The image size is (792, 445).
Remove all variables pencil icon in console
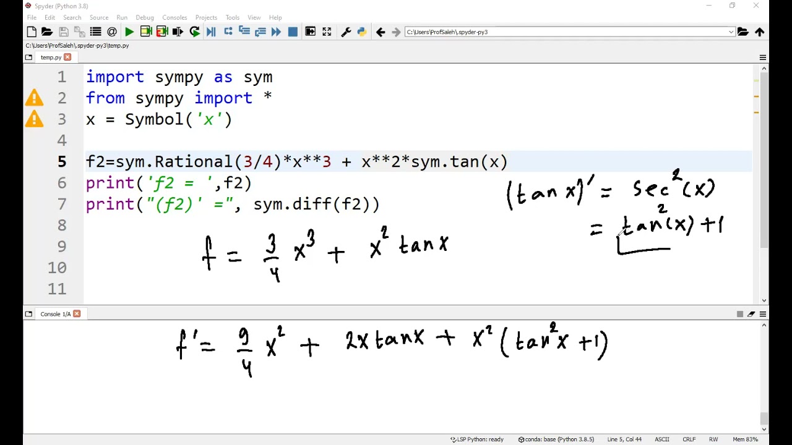[x=751, y=314]
